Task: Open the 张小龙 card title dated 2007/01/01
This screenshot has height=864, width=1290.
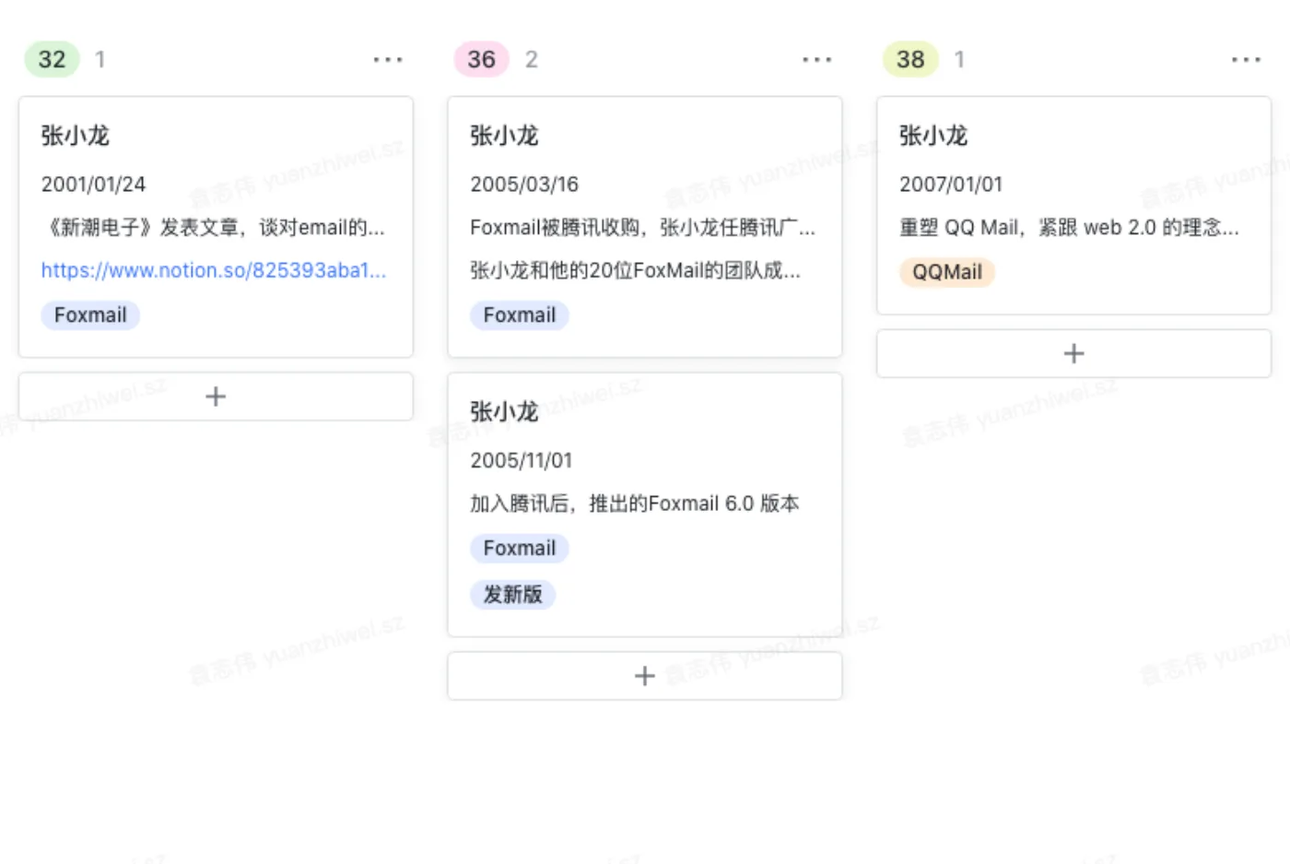Action: click(x=933, y=136)
